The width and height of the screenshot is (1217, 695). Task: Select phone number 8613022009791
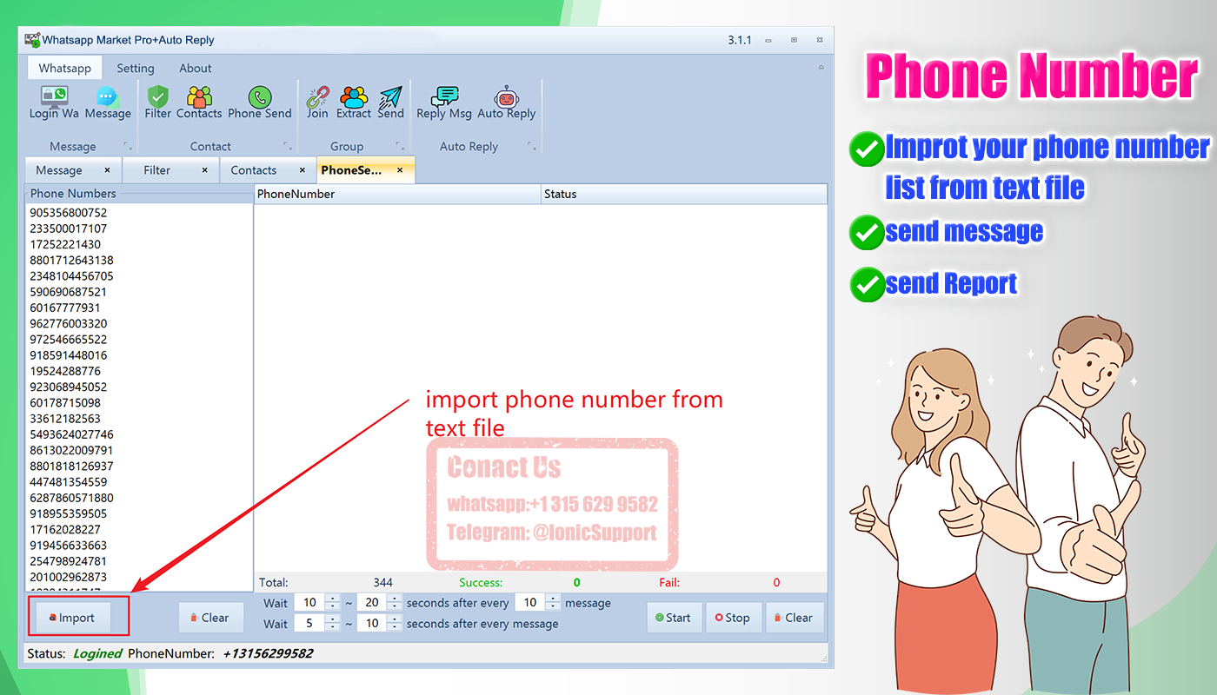point(71,450)
